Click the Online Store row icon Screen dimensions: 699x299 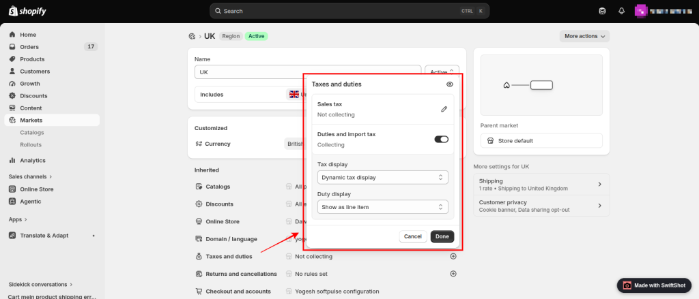199,221
